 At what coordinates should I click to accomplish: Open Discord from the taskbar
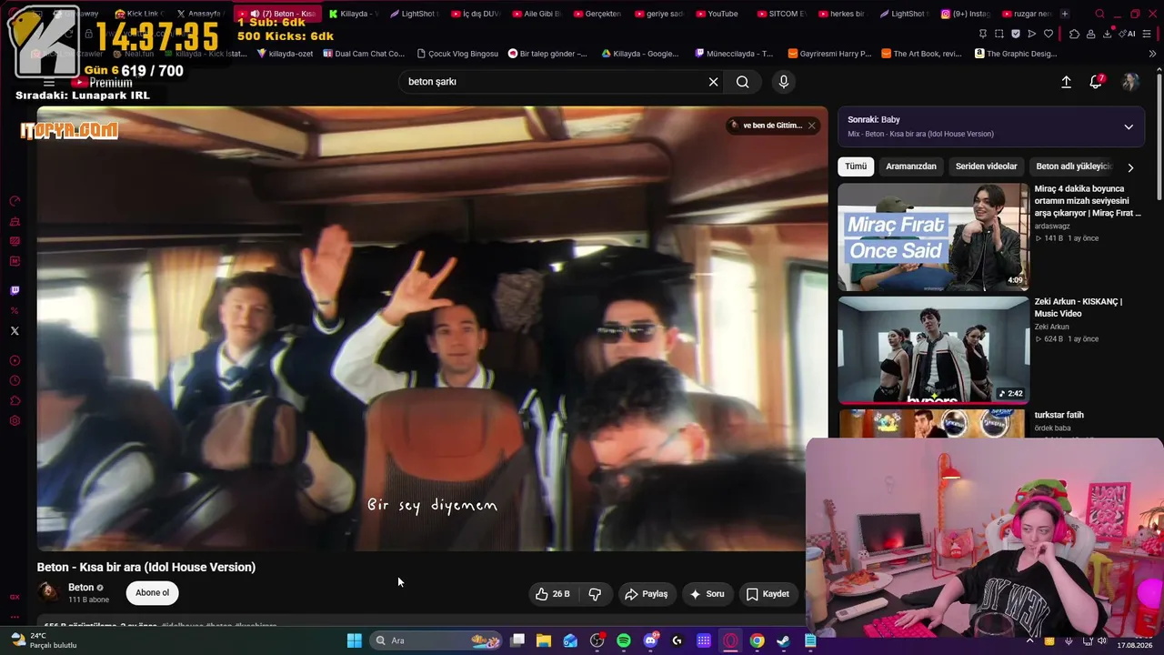click(x=650, y=640)
